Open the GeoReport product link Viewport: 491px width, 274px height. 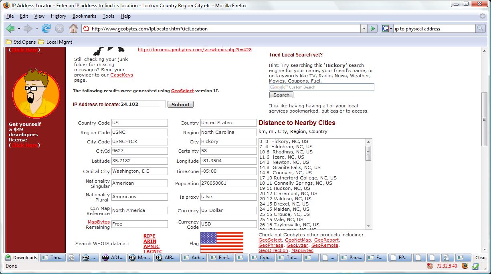click(326, 240)
